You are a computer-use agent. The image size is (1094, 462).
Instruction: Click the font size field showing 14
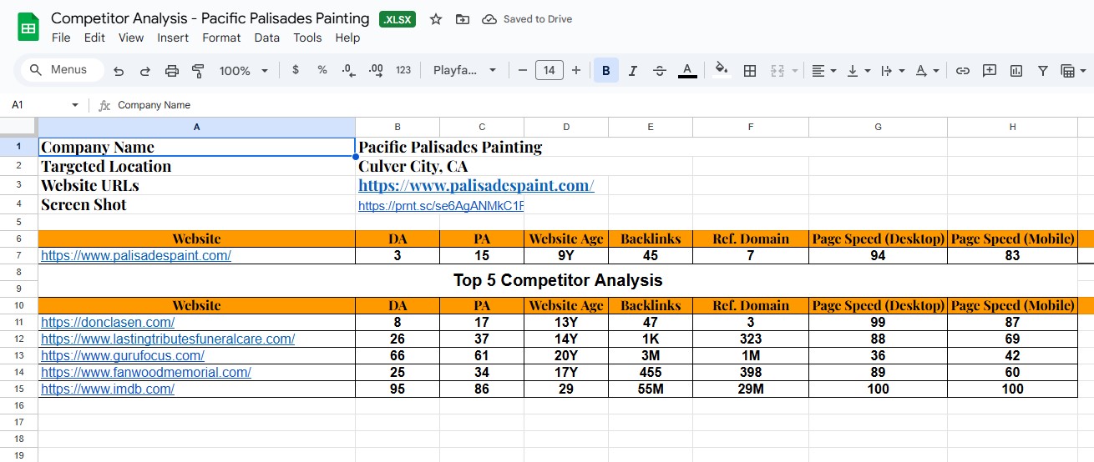[549, 71]
